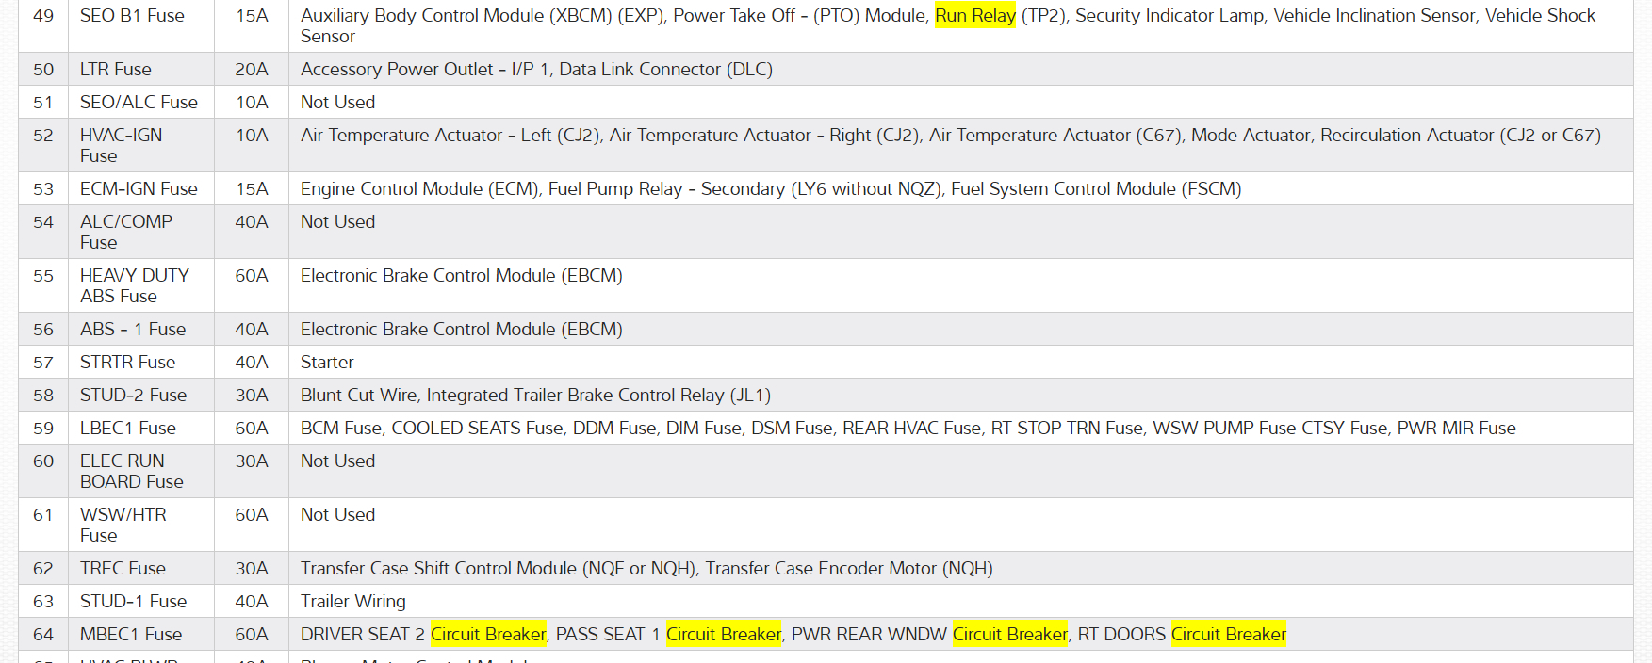This screenshot has height=663, width=1652.
Task: Click the LBEC1 Fuse name cell
Action: click(x=127, y=429)
